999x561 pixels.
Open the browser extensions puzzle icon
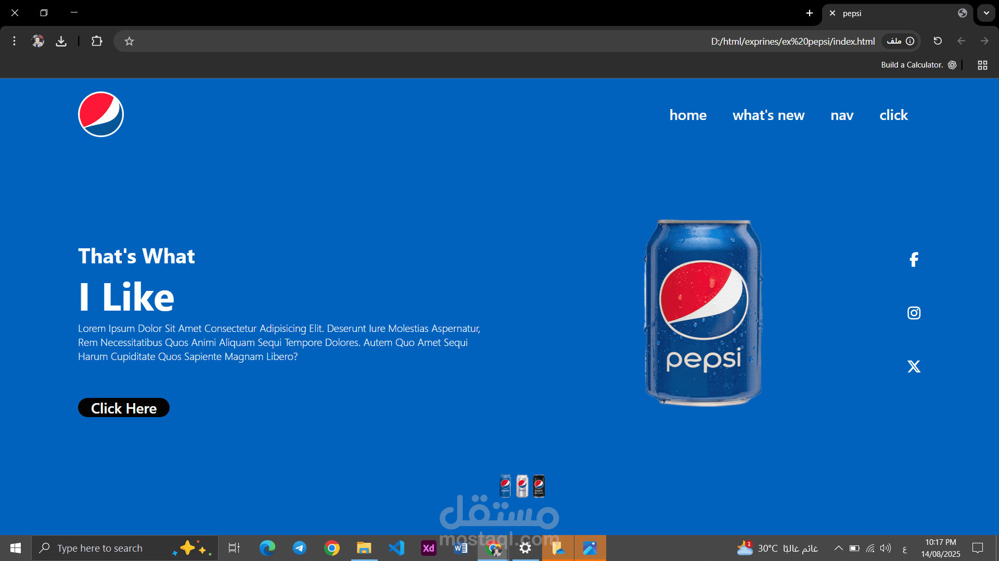click(x=97, y=41)
